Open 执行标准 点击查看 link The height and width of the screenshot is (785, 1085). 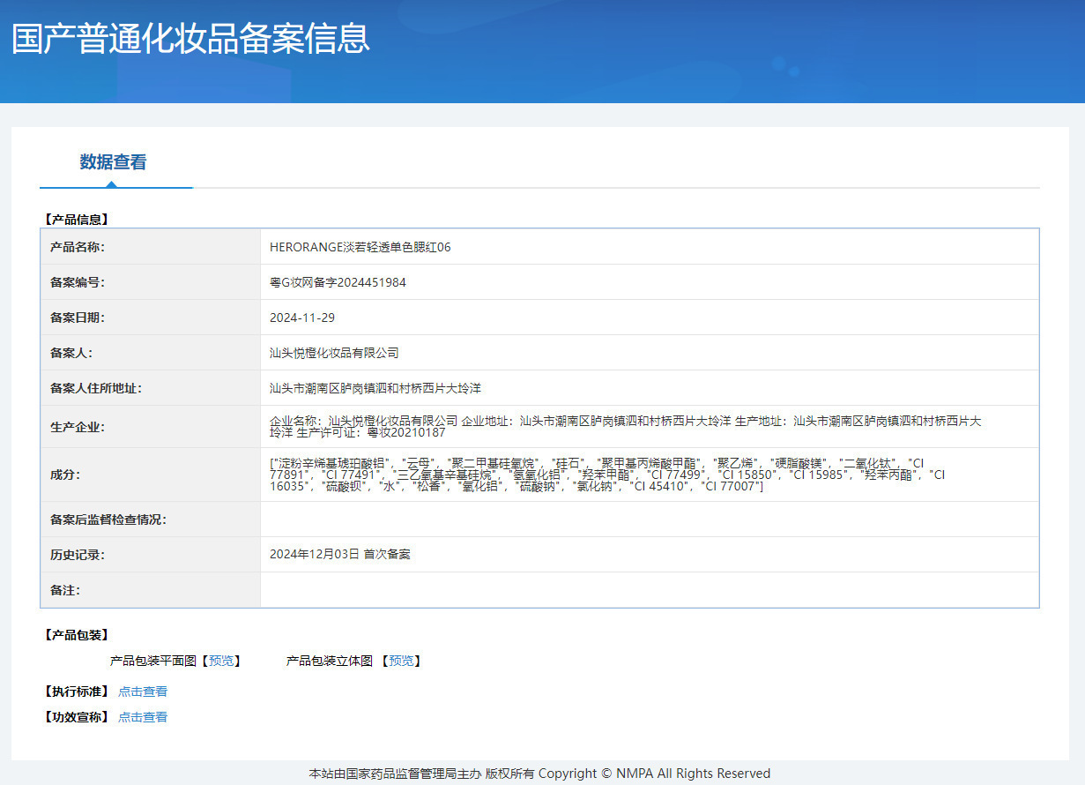click(143, 692)
